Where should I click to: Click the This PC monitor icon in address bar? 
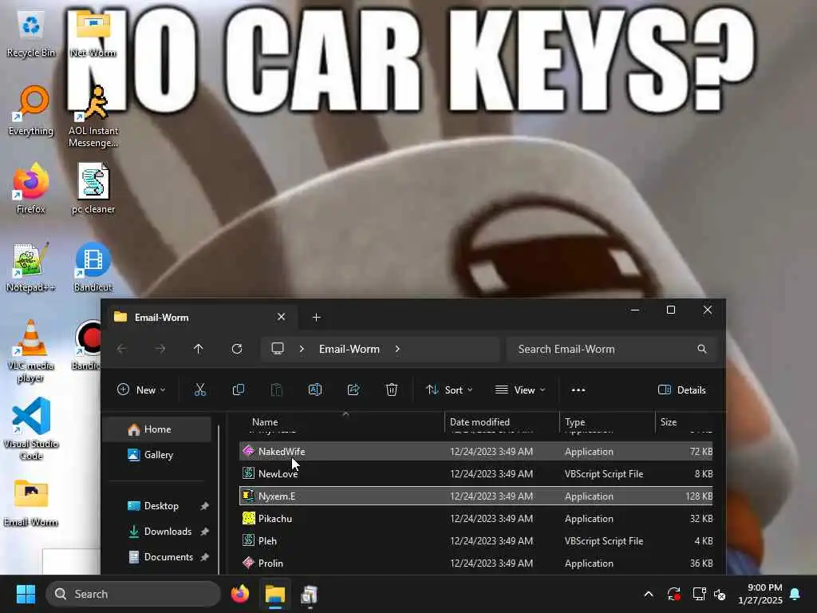(x=278, y=349)
